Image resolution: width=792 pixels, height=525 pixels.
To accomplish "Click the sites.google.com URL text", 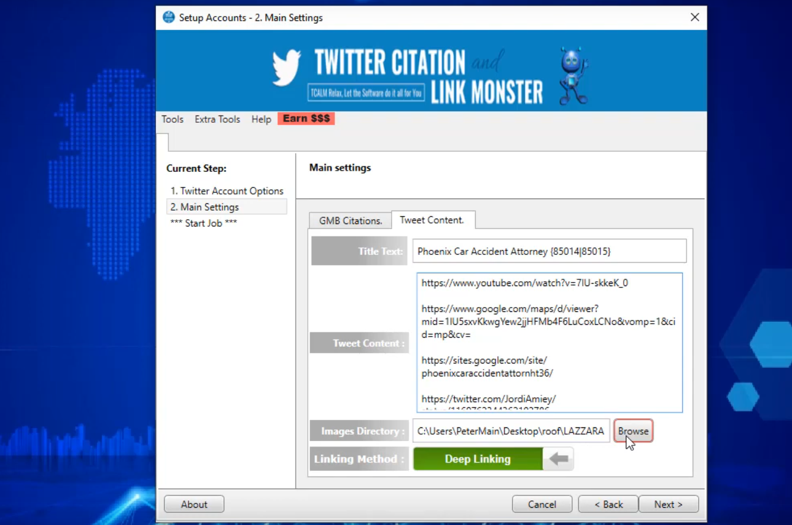I will pos(487,367).
